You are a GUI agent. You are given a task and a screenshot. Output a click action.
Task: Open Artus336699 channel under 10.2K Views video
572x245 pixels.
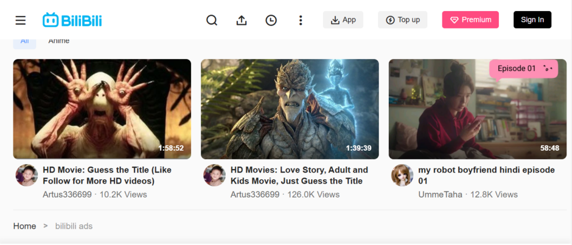(67, 195)
